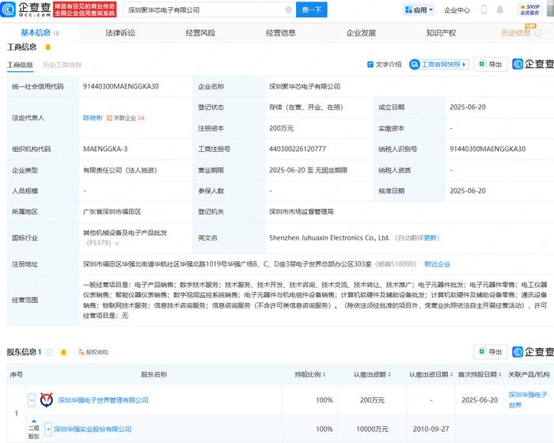The width and height of the screenshot is (554, 443).
Task: Click 登记机关 value 深圳市市场监督管理局
Action: (x=302, y=211)
